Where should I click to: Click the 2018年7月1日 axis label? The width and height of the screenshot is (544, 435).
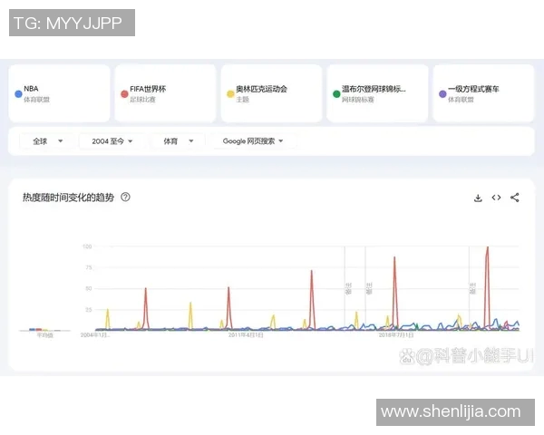(396, 335)
